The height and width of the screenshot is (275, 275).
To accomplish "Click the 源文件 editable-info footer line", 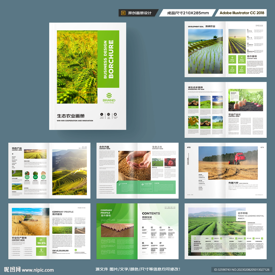I will click(138, 269).
